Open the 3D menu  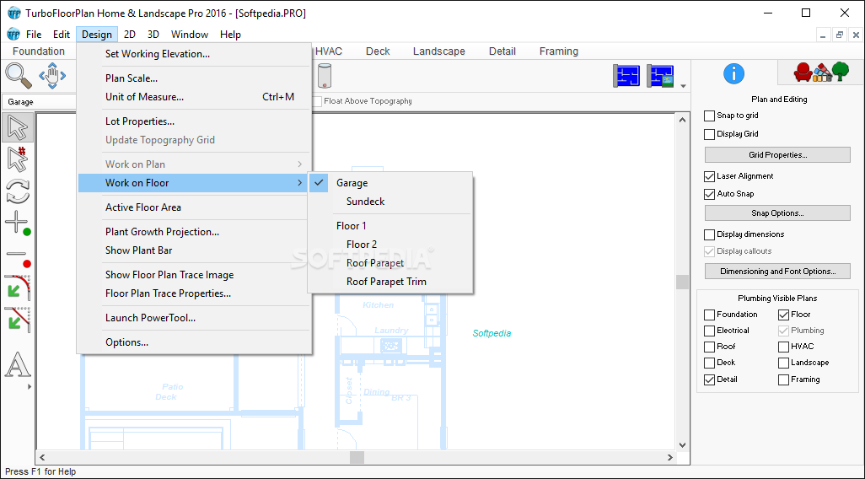click(153, 35)
